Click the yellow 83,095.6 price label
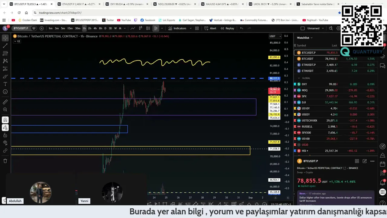The width and height of the screenshot is (387, 218). point(274,57)
